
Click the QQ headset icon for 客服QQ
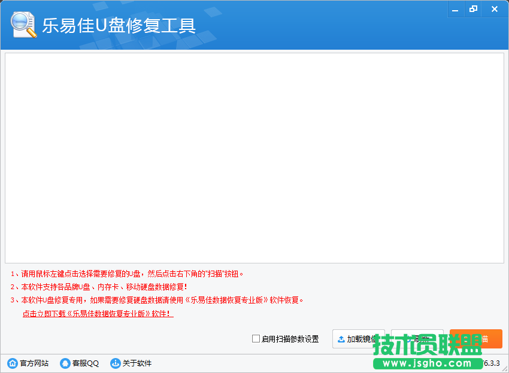[x=65, y=363]
